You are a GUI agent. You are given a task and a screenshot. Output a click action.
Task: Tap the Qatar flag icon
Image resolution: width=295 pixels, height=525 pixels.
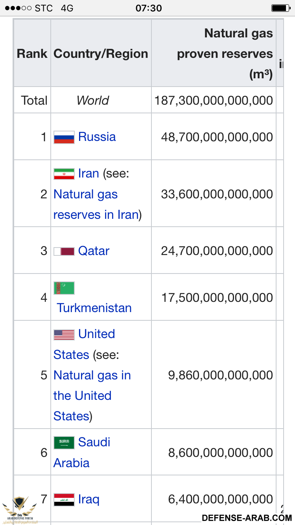64,251
